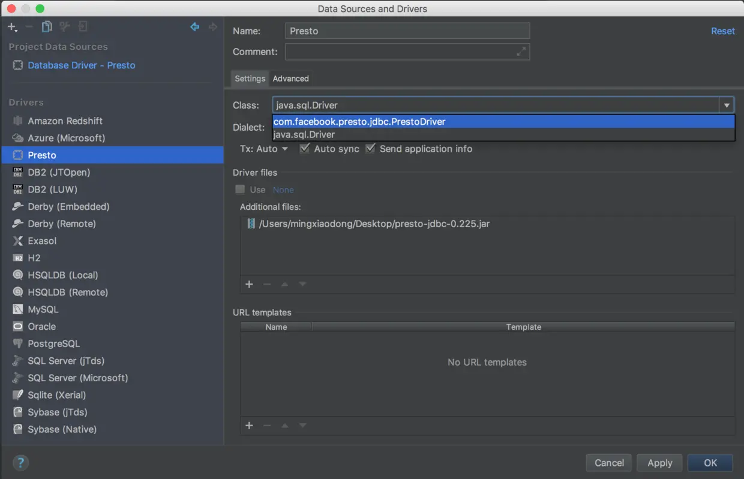Toggle Send application info checkbox
The image size is (744, 479).
pos(370,148)
